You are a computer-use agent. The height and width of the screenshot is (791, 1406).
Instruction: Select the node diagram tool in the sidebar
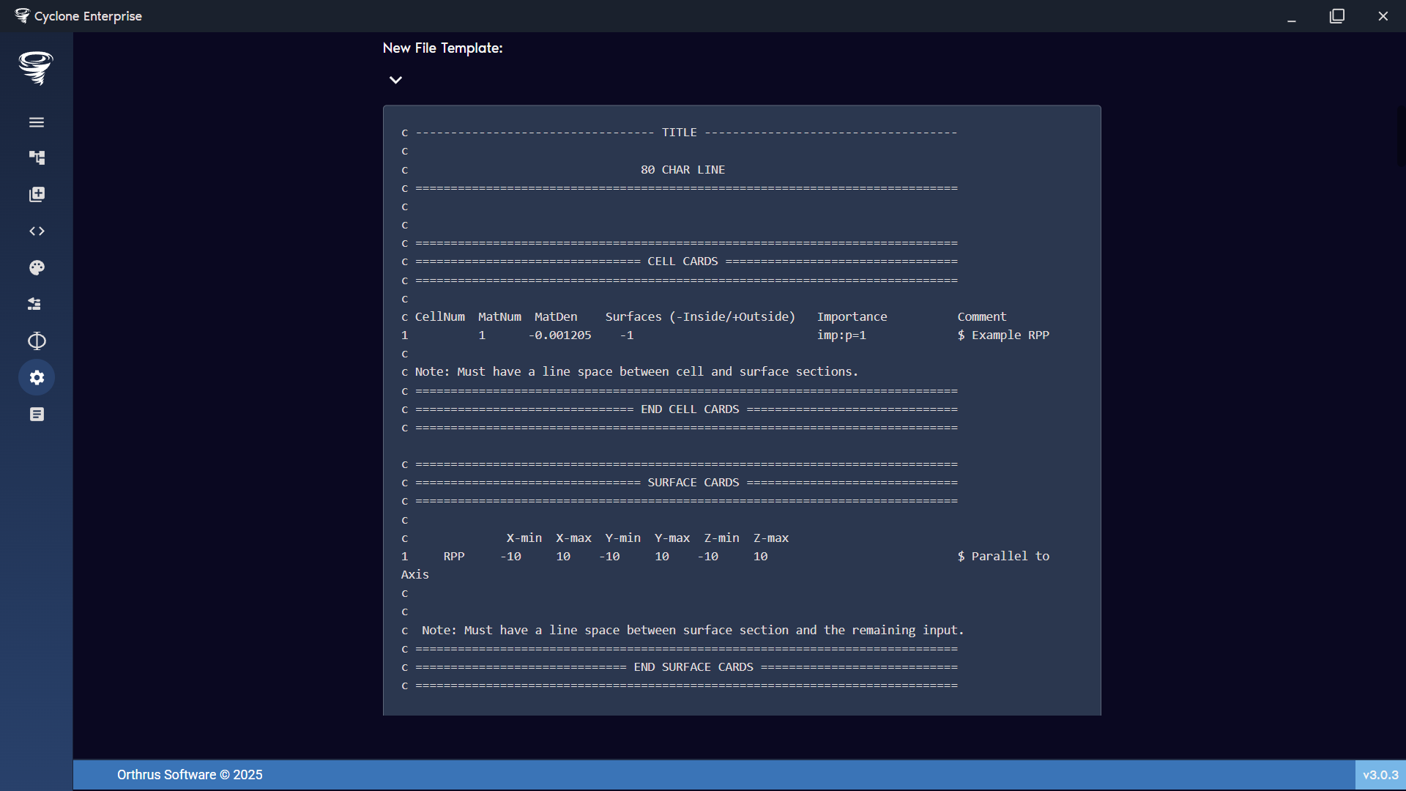[x=36, y=157]
